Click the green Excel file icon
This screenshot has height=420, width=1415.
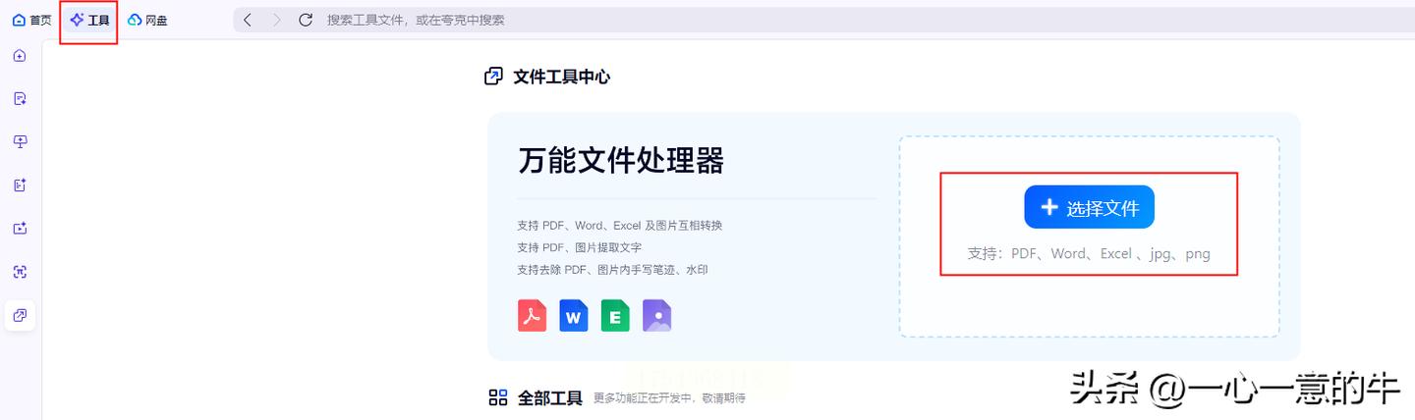pyautogui.click(x=615, y=316)
